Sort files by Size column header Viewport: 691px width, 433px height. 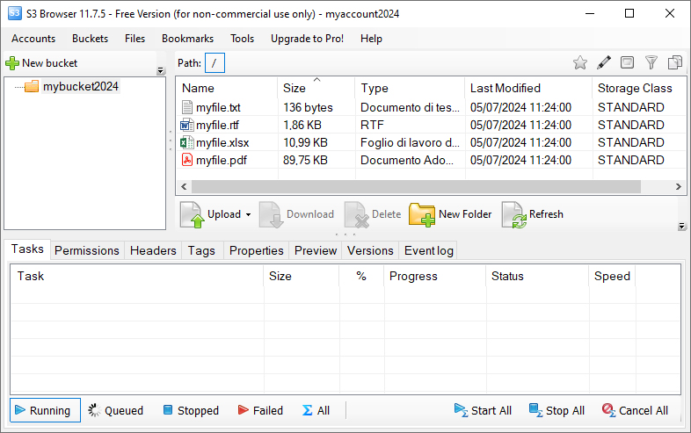[x=316, y=88]
